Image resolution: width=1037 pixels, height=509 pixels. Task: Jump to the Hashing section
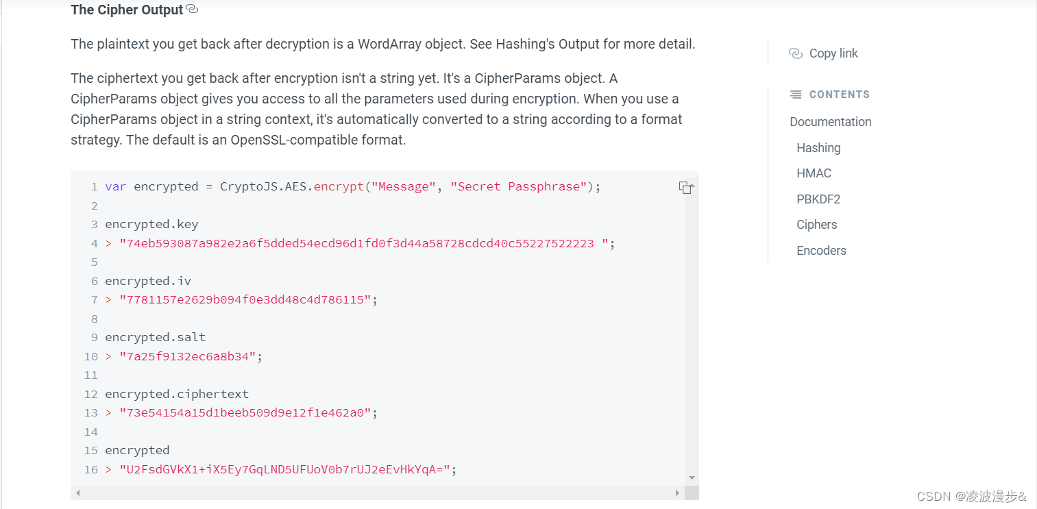[818, 148]
